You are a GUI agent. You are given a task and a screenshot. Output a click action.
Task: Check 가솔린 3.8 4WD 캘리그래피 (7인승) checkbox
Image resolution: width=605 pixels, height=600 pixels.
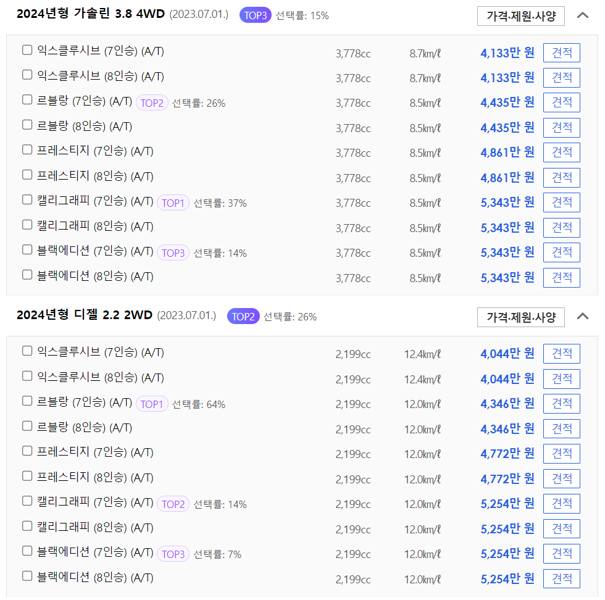27,199
